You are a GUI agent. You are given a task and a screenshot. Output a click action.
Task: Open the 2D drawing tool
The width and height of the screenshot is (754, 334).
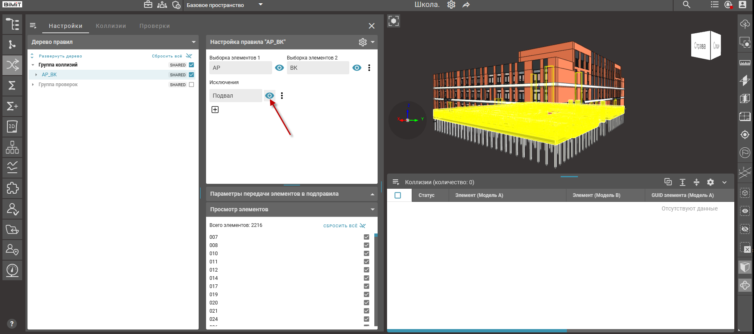pyautogui.click(x=12, y=126)
